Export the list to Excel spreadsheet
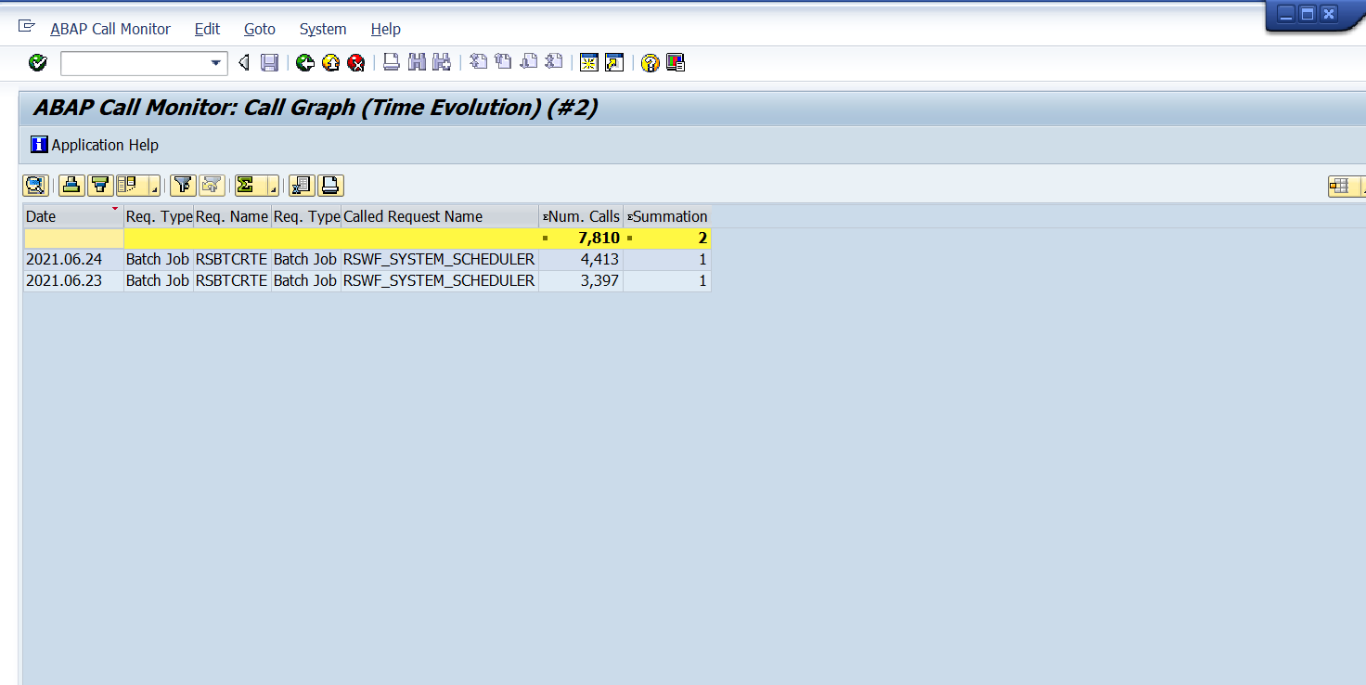The image size is (1366, 685). pos(301,185)
